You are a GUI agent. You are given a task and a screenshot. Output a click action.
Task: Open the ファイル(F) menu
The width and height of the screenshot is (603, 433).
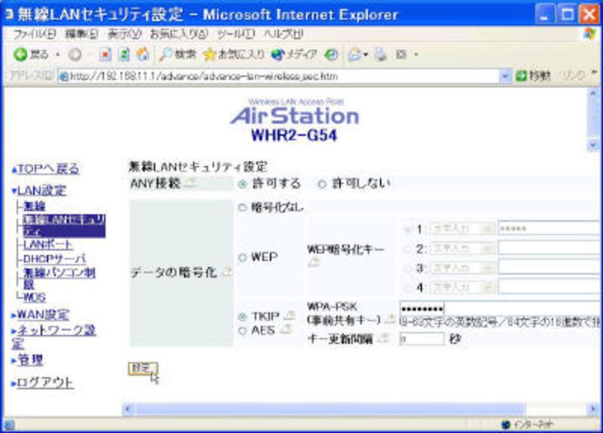point(34,34)
